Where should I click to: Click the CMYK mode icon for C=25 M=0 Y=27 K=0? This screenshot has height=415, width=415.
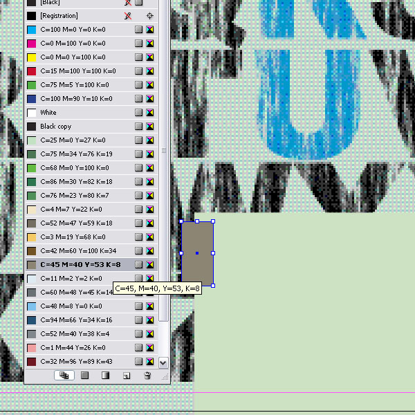coord(150,140)
